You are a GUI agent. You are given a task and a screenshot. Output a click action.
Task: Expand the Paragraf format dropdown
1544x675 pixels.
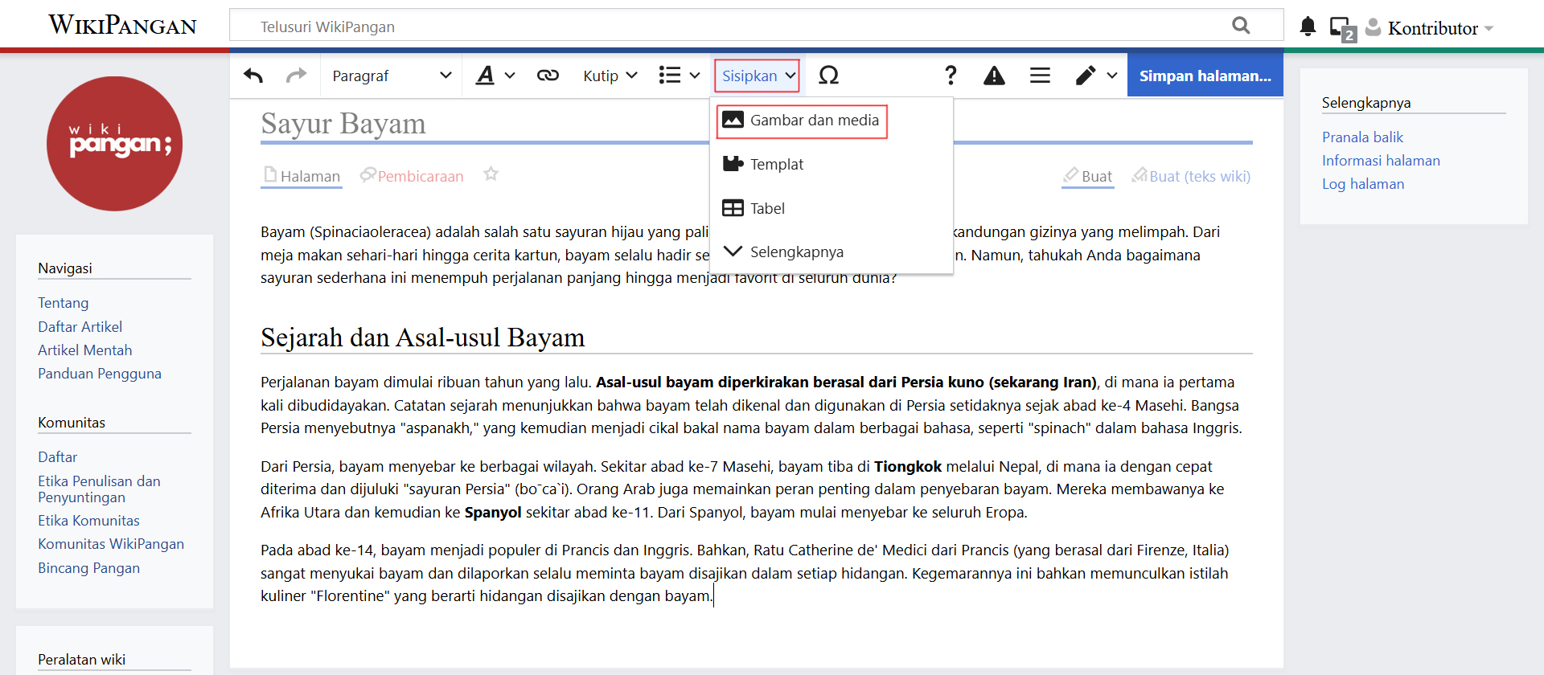pyautogui.click(x=392, y=76)
